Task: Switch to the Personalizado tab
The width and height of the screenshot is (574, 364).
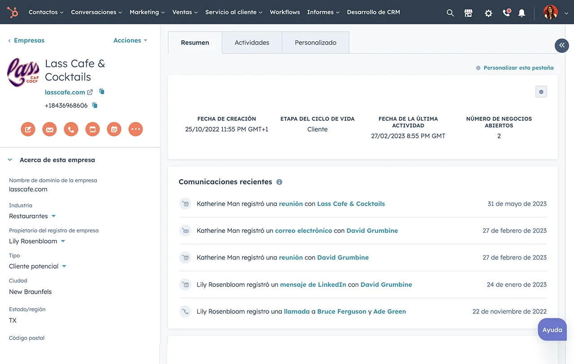Action: click(316, 43)
